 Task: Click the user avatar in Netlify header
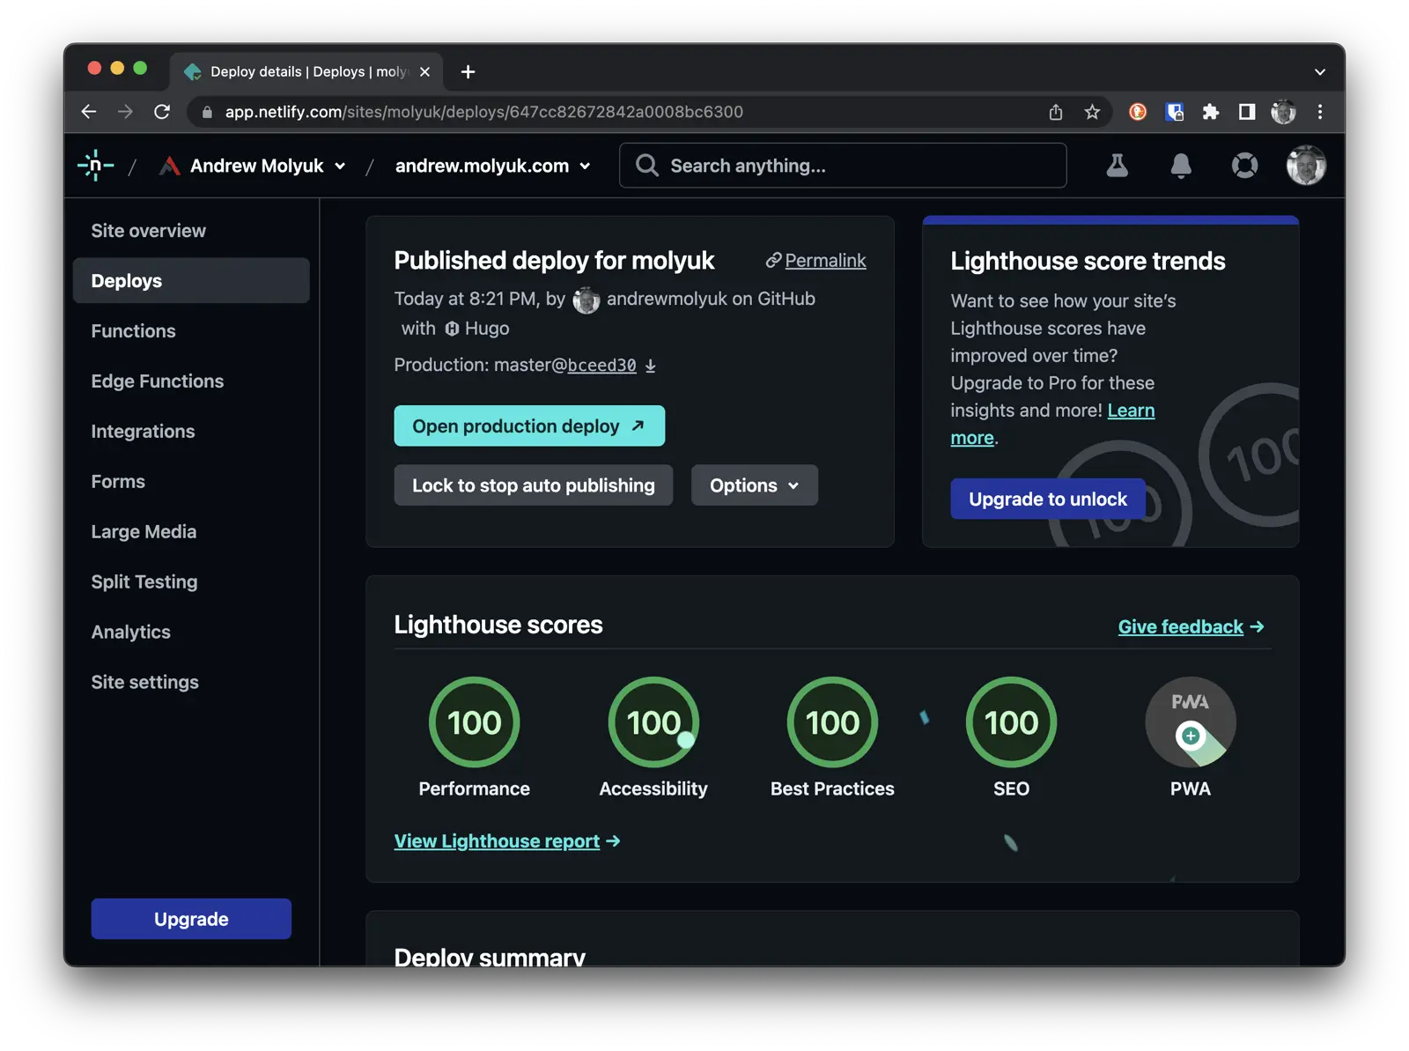[1305, 166]
